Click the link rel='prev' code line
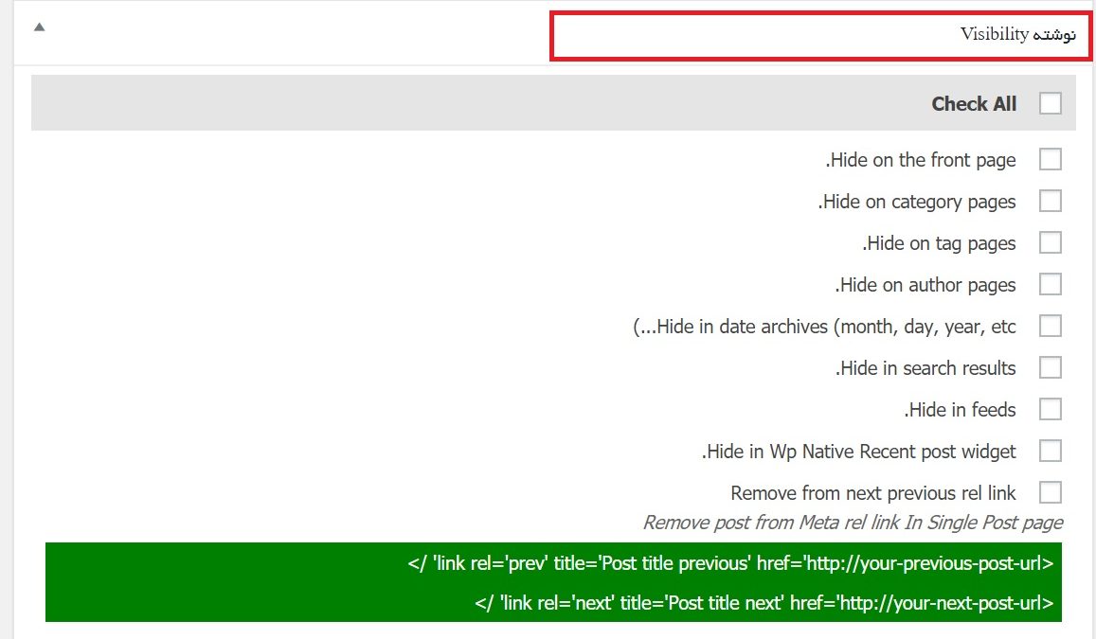This screenshot has width=1096, height=639. click(730, 563)
